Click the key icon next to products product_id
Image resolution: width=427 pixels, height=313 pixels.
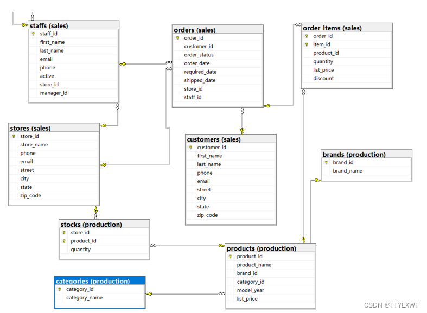(x=230, y=257)
